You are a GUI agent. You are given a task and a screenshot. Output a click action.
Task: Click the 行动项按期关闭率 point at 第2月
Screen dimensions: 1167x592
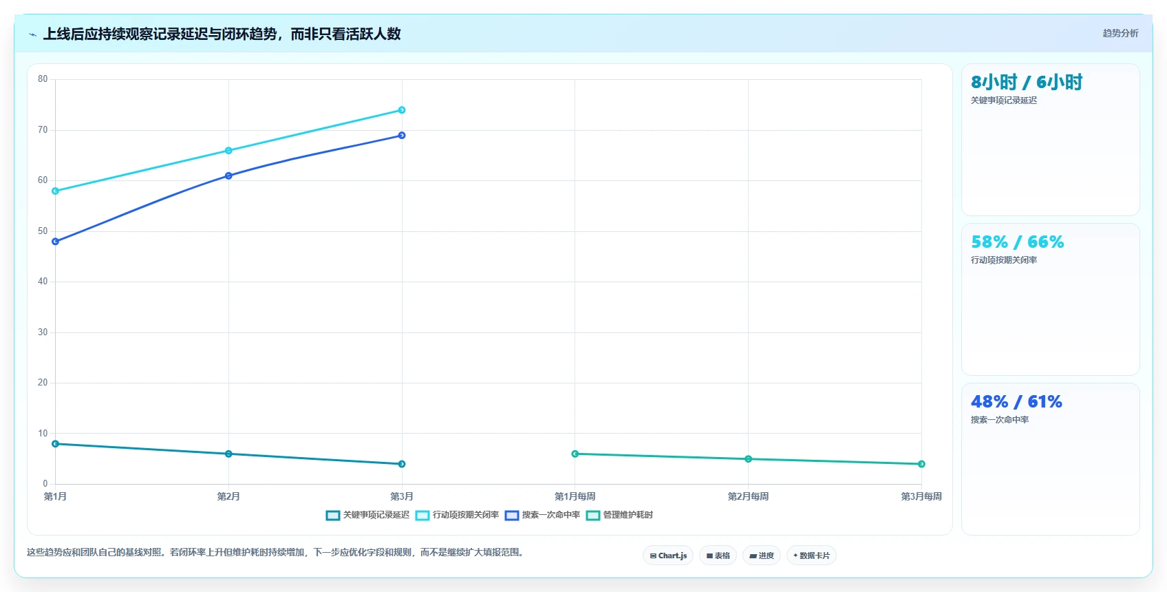[228, 151]
